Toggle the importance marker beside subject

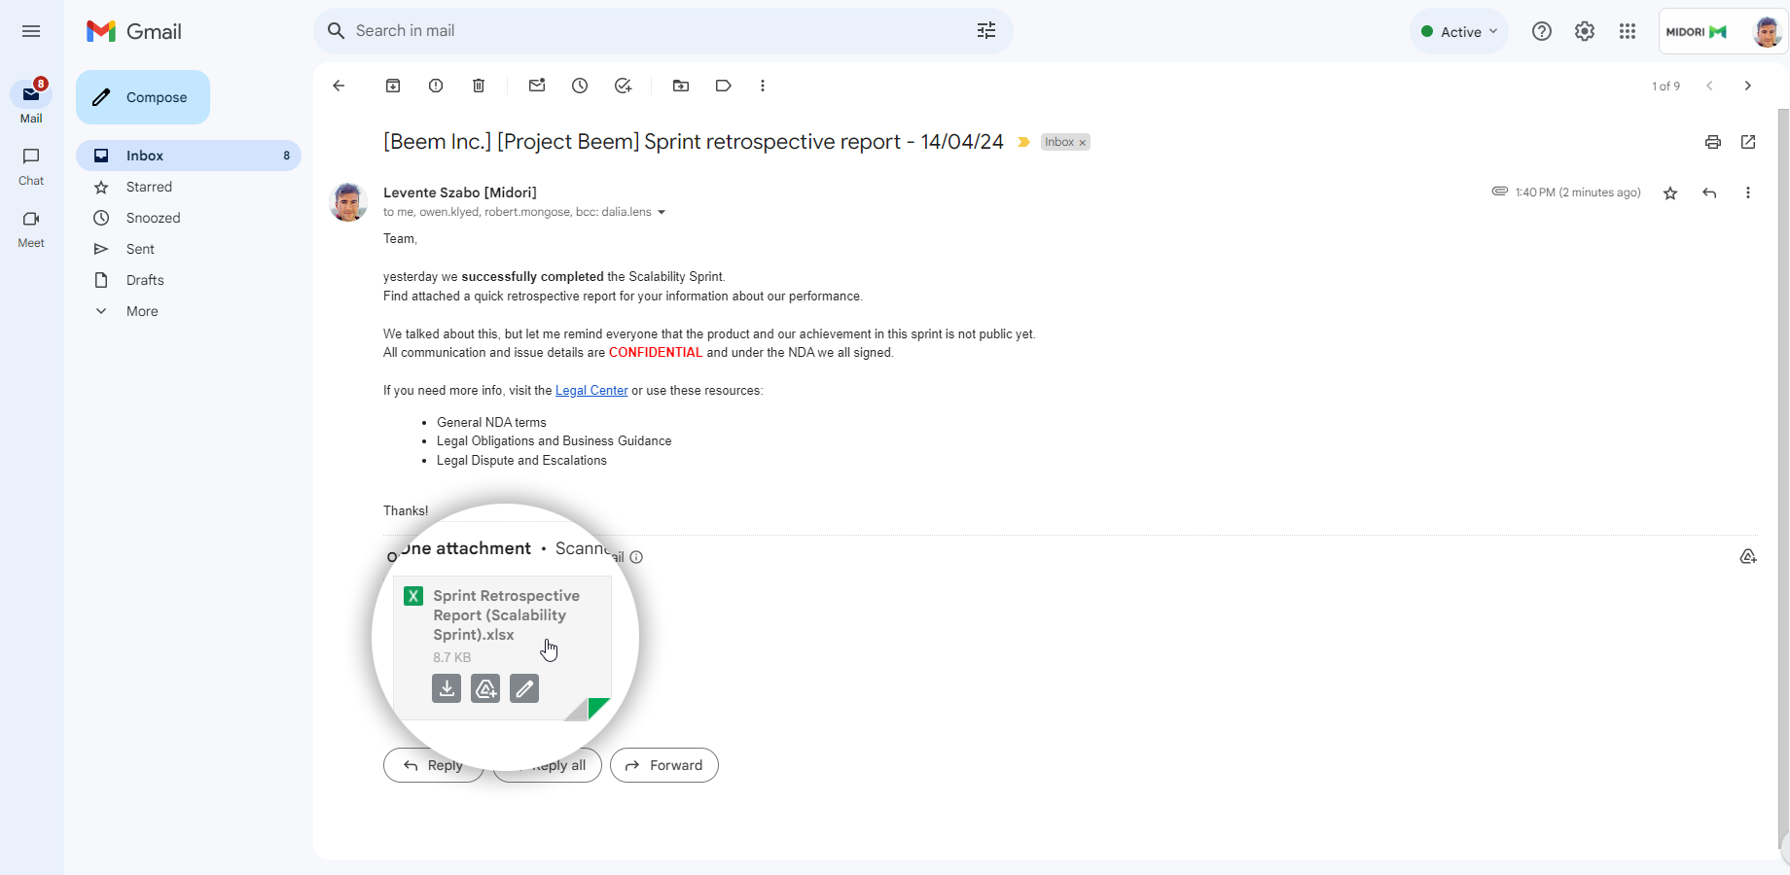[1023, 142]
